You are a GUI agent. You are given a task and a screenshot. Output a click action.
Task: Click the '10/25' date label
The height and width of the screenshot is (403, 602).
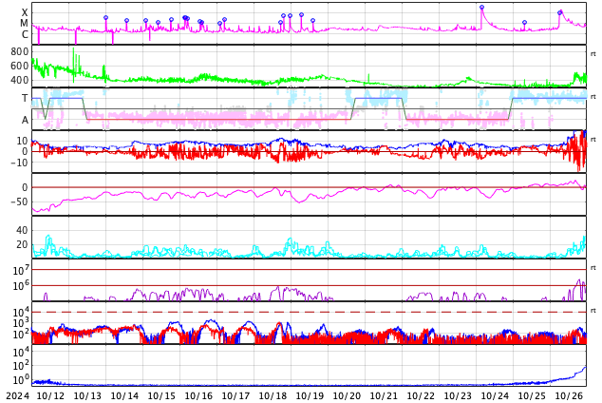pos(532,395)
